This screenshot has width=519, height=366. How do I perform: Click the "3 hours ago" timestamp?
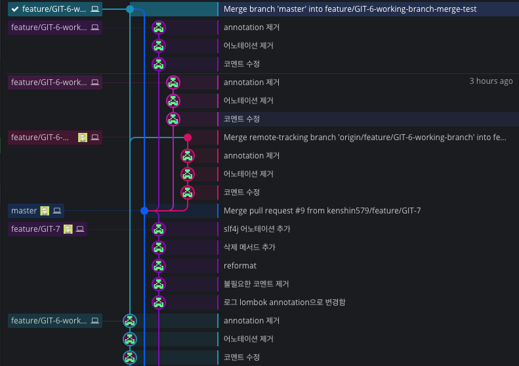(491, 82)
